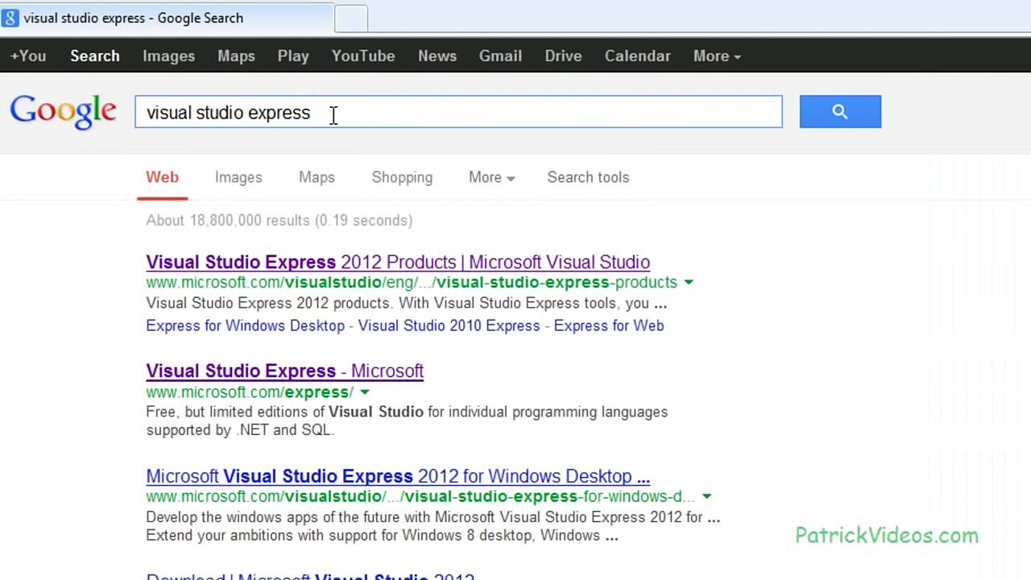1031x580 pixels.
Task: Click the green URL 'www.microsoft.com/express/'
Action: [250, 392]
